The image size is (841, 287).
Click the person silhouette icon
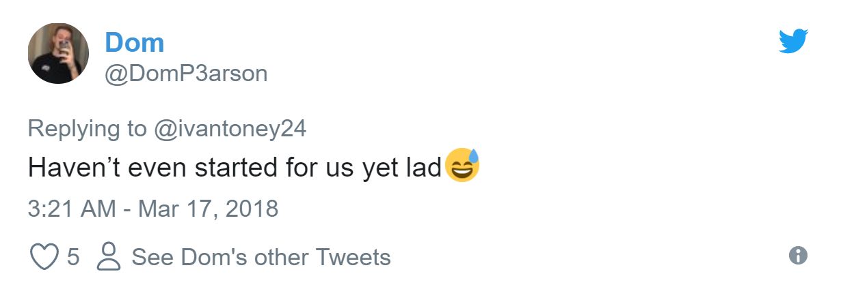click(109, 257)
